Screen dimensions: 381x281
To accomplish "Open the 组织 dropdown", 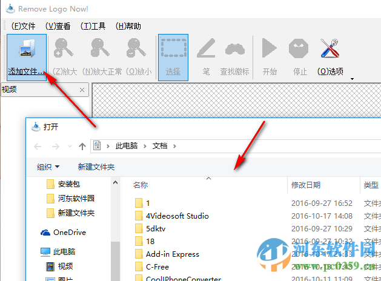I will 48,167.
